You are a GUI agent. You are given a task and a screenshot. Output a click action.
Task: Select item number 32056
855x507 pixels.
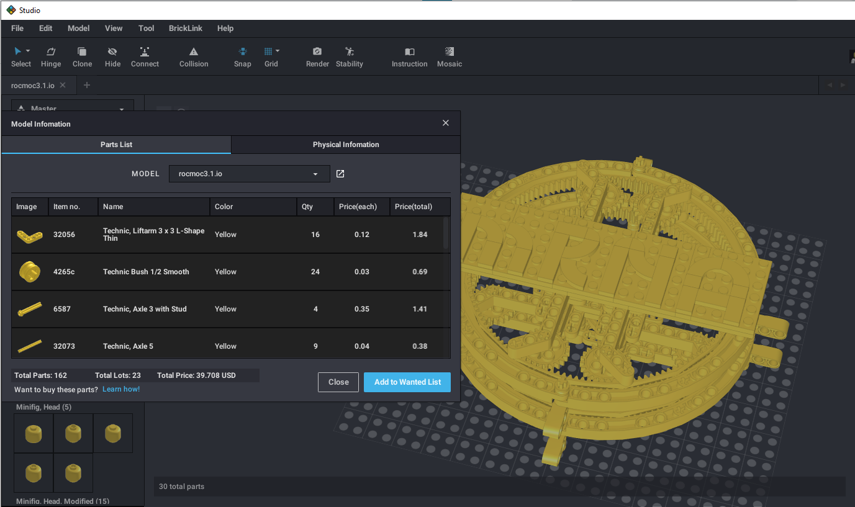point(64,235)
